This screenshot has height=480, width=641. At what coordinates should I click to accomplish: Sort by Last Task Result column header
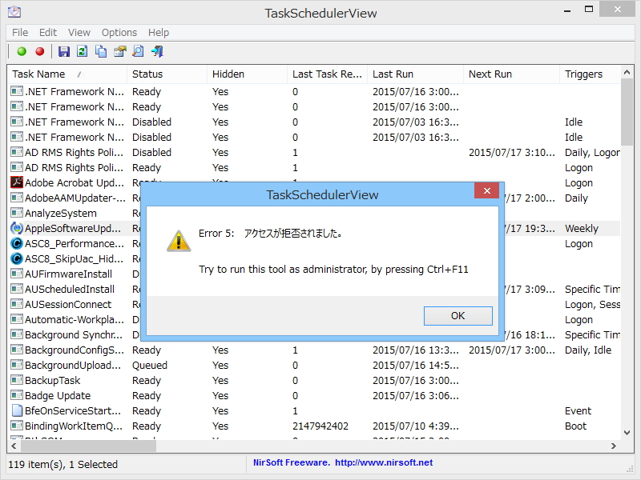(x=328, y=74)
